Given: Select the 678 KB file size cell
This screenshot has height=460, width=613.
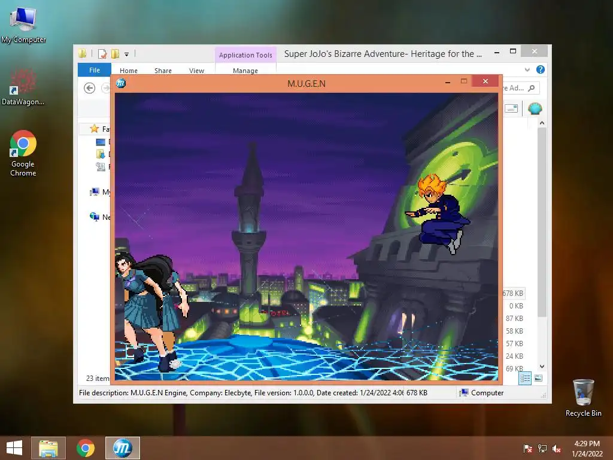Looking at the screenshot, I should coord(513,293).
